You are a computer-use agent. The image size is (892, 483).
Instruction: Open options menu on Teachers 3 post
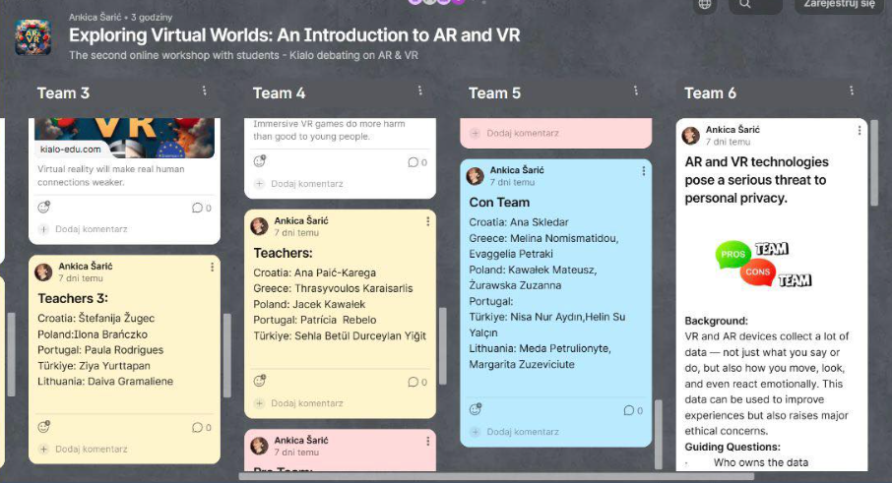click(212, 267)
